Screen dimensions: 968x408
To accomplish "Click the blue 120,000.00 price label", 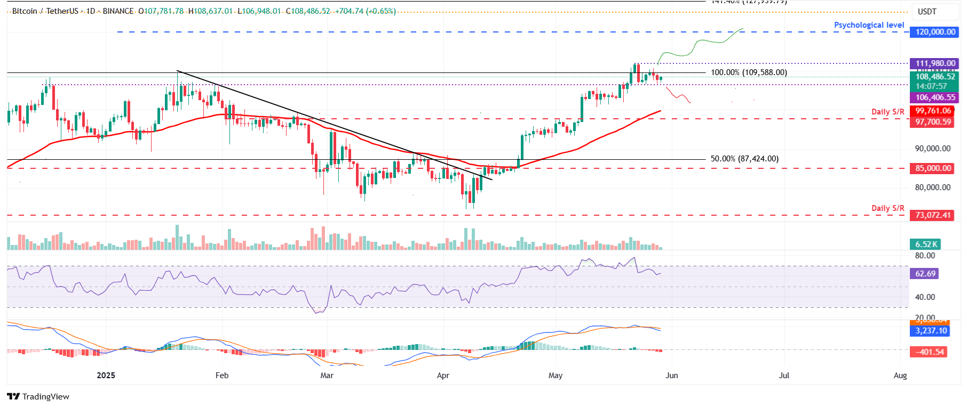I will point(935,32).
